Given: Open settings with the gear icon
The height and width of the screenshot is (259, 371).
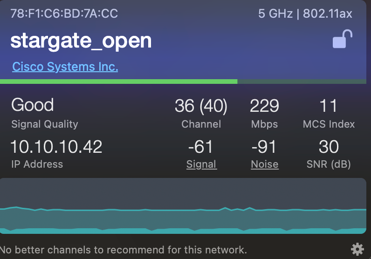Looking at the screenshot, I should click(357, 249).
